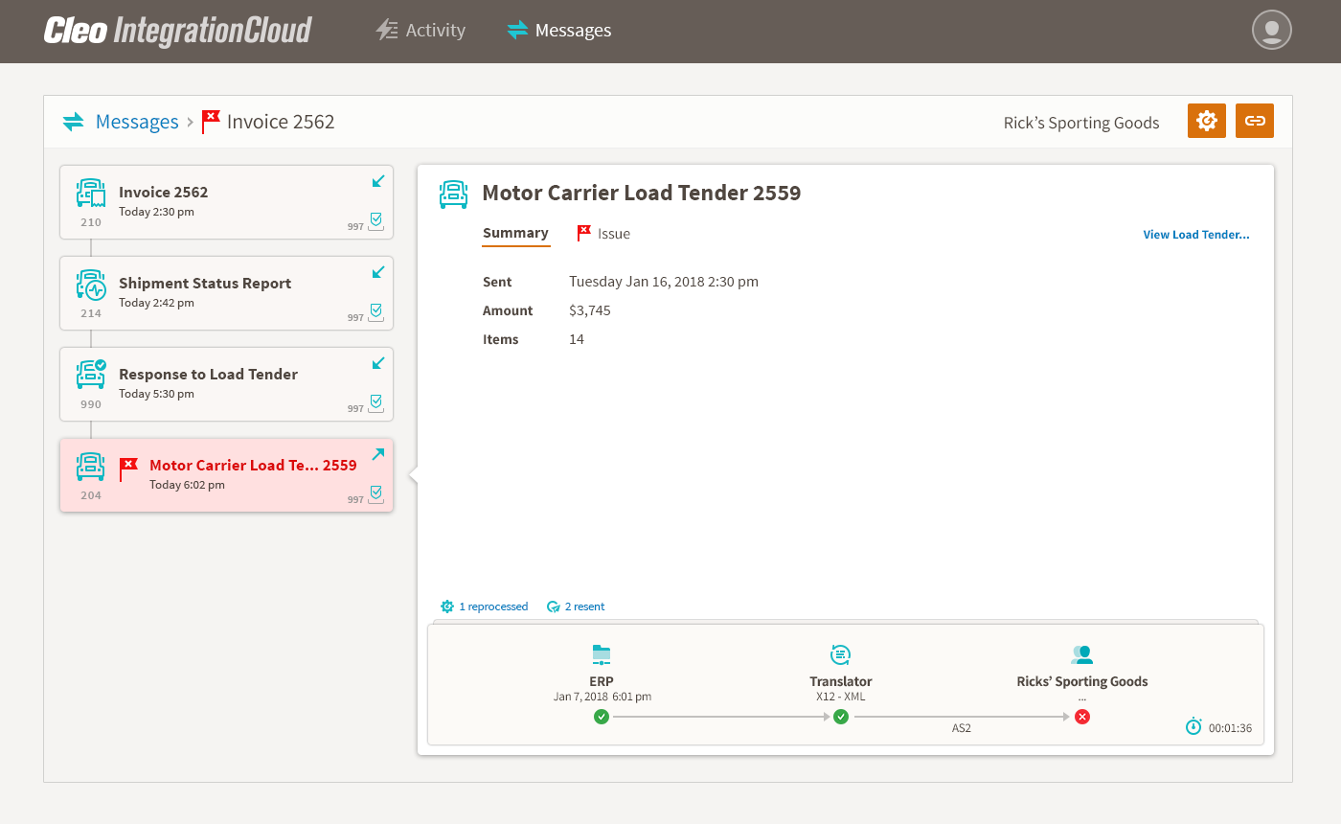Go back to Messages breadcrumb link
This screenshot has width=1341, height=824.
[x=137, y=122]
